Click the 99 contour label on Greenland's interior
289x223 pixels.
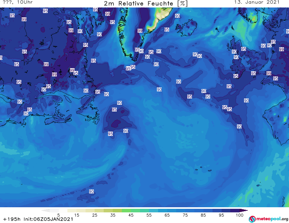[x=140, y=31]
